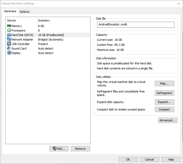The height and width of the screenshot is (164, 183).
Task: Click the Processors device icon
Action: tap(9, 30)
